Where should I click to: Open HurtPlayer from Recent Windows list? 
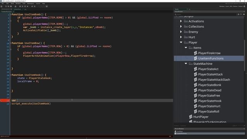(180, 131)
